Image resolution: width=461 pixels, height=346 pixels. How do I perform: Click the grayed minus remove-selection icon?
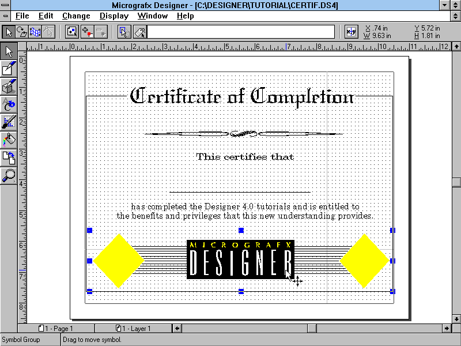tap(101, 32)
